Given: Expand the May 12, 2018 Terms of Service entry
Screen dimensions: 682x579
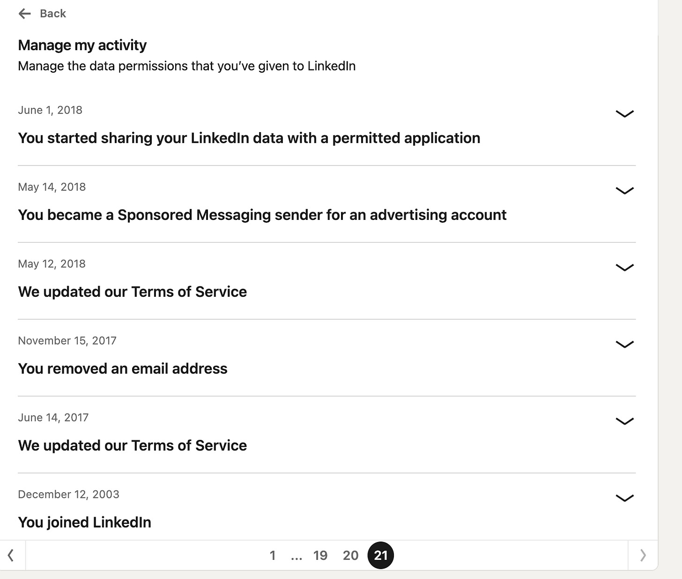Looking at the screenshot, I should 624,267.
